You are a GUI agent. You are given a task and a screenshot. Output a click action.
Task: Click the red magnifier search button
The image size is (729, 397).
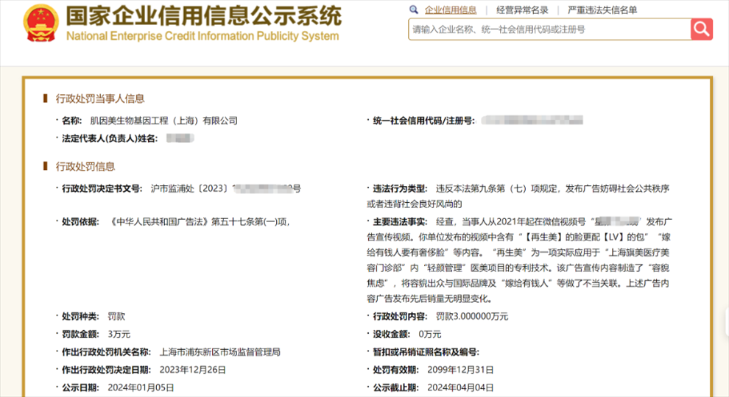point(701,29)
